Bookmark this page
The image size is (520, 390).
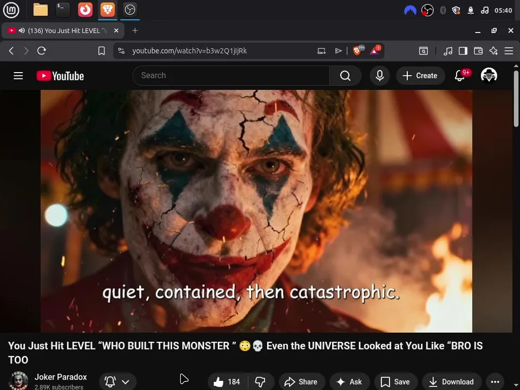point(101,51)
